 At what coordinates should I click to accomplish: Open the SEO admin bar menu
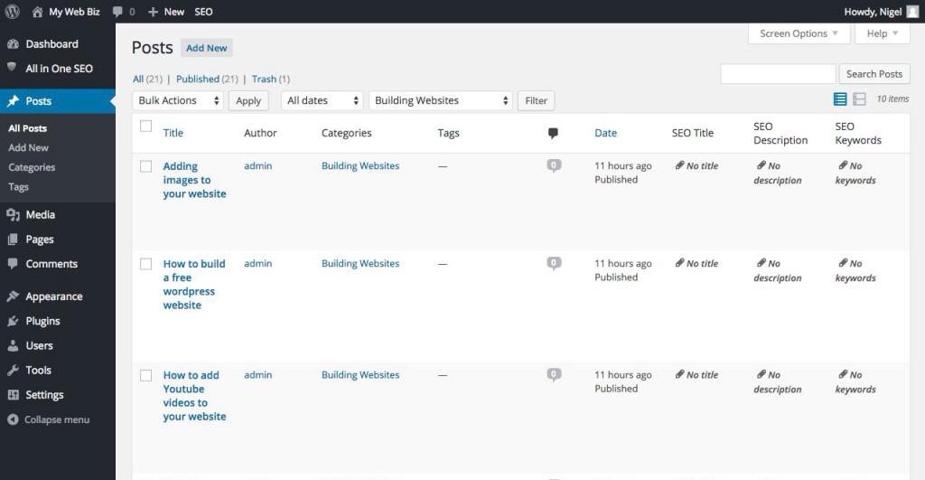tap(203, 12)
